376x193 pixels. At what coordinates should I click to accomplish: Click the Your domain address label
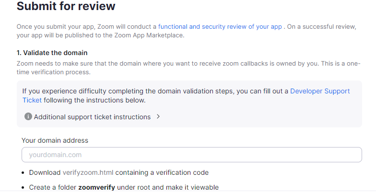tap(55, 140)
